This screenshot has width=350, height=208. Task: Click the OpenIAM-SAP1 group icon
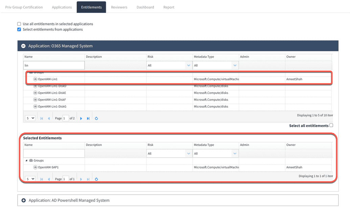point(36,167)
